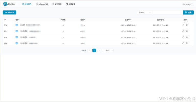The image size is (196, 102).
Task: Delete project with ID 199
Action: click(x=187, y=43)
